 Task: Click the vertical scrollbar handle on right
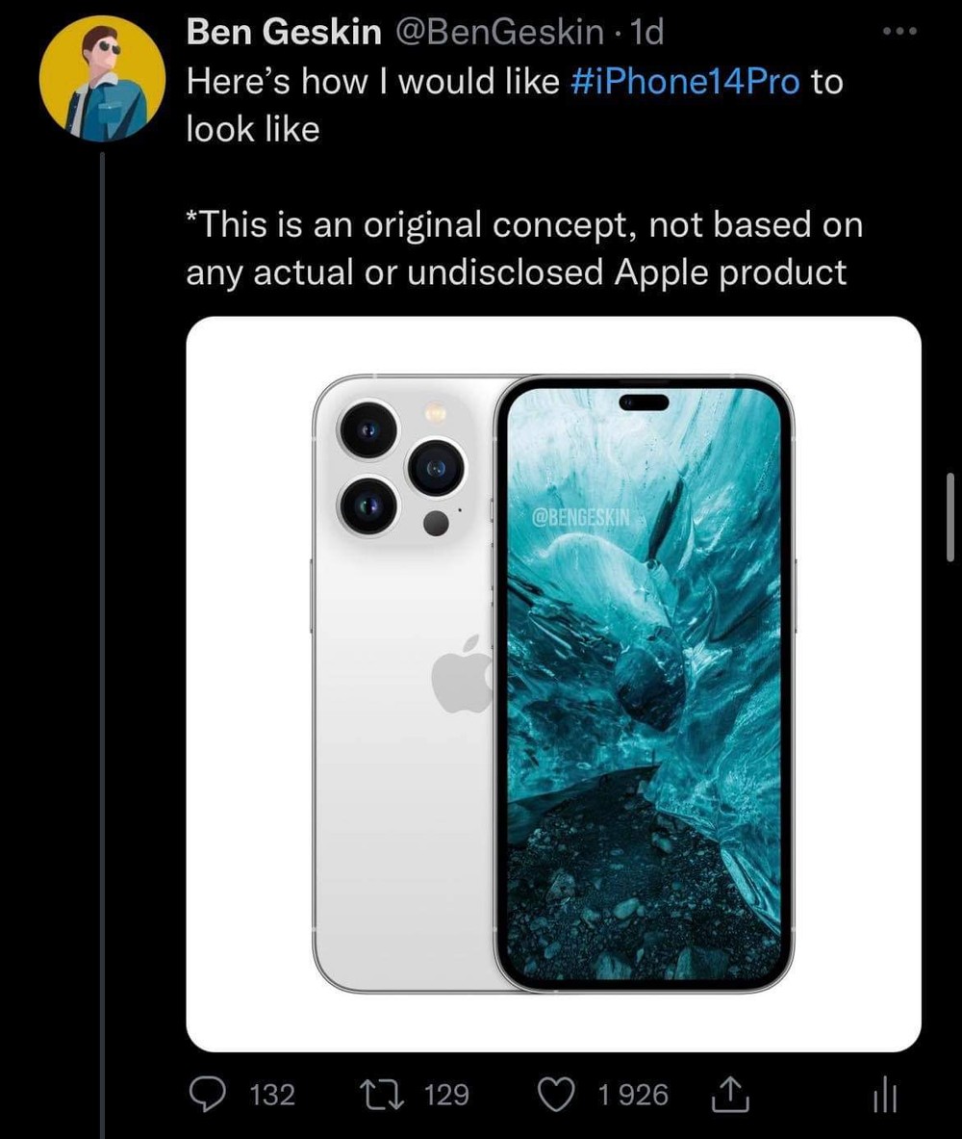pos(950,517)
